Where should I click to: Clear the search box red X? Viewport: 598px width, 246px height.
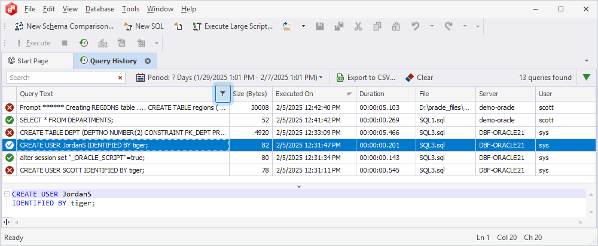pyautogui.click(x=120, y=78)
